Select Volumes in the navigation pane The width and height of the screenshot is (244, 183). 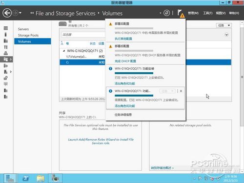pyautogui.click(x=33, y=41)
